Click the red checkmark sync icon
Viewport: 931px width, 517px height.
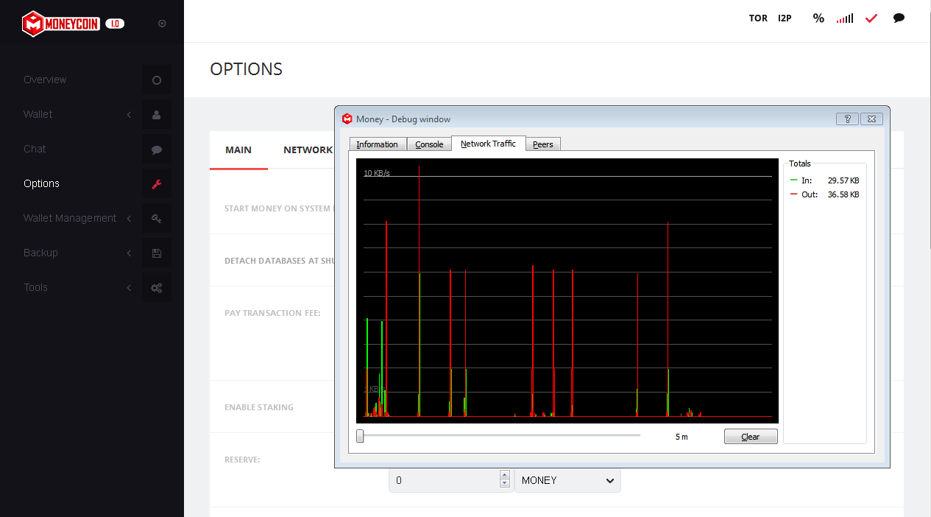pyautogui.click(x=871, y=18)
